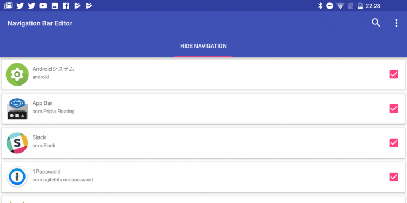407x203 pixels.
Task: Uncheck the App Bar checkbox
Action: (x=393, y=108)
